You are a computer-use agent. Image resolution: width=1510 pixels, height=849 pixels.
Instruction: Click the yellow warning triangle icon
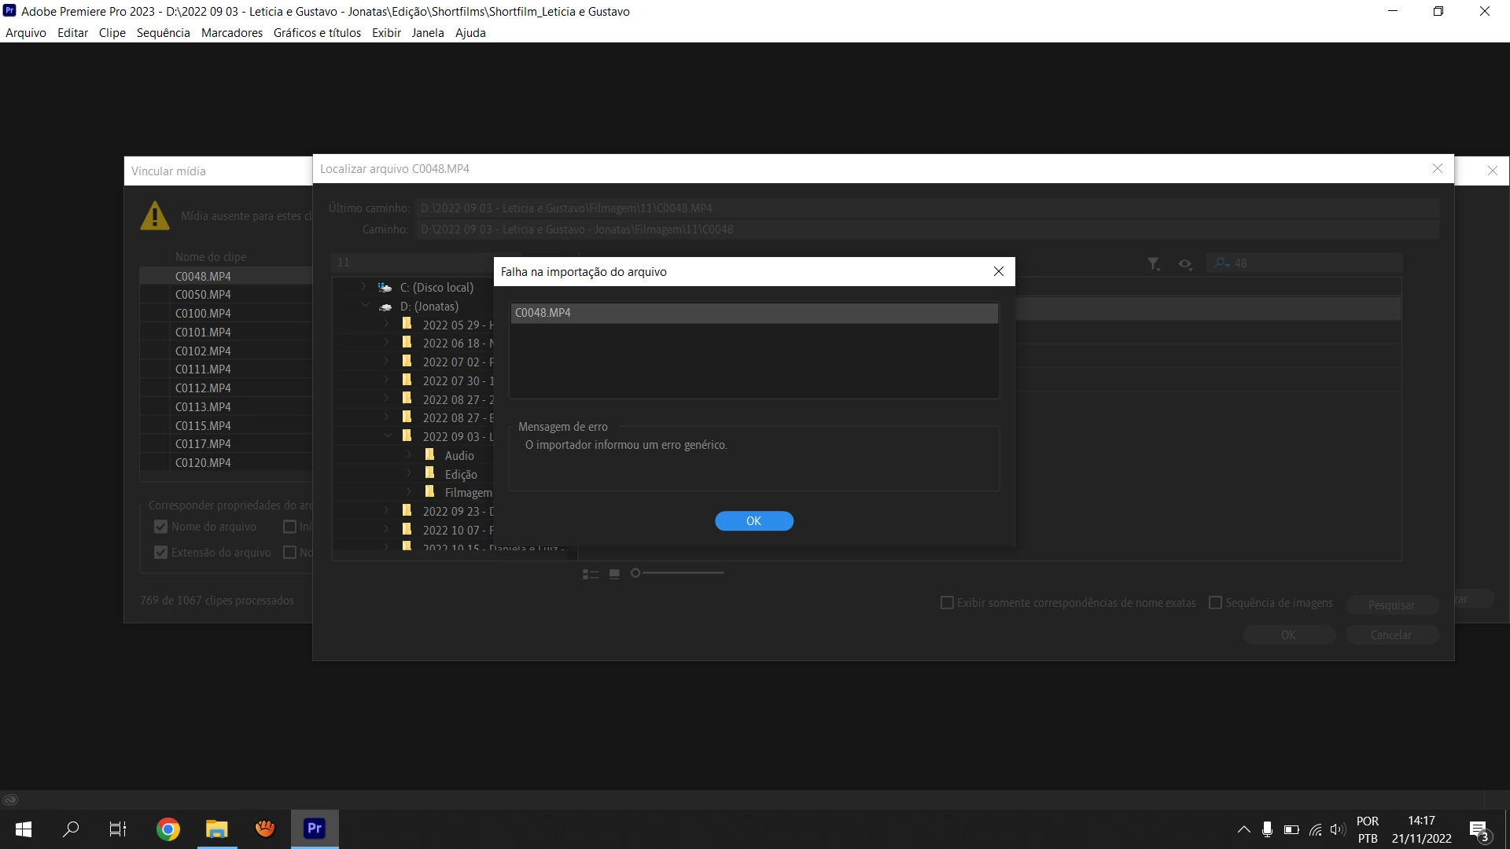tap(155, 216)
